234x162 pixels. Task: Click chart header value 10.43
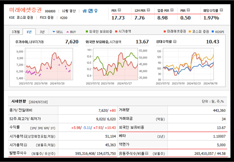[212, 42]
